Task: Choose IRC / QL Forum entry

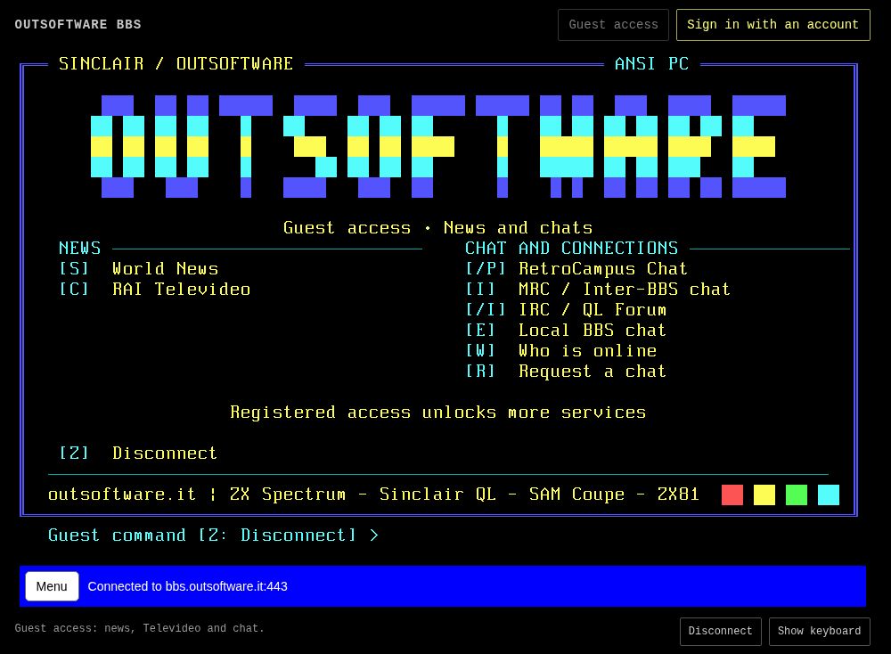Action: [566, 310]
